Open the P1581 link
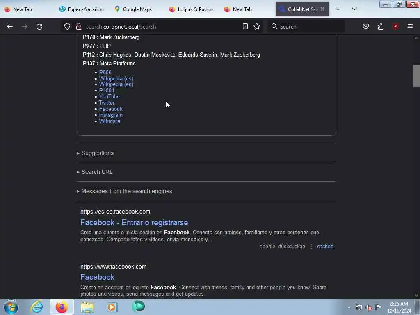Screen dimensions: 420x315 pyautogui.click(x=107, y=91)
